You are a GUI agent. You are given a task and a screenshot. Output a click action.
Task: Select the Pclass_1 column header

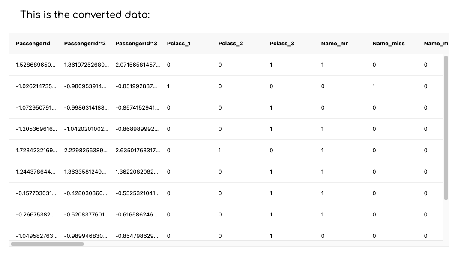(x=179, y=44)
